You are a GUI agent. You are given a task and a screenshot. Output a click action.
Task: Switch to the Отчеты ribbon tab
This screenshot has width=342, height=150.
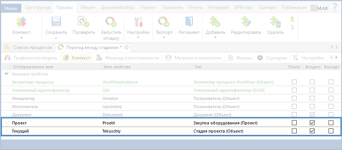point(195,8)
